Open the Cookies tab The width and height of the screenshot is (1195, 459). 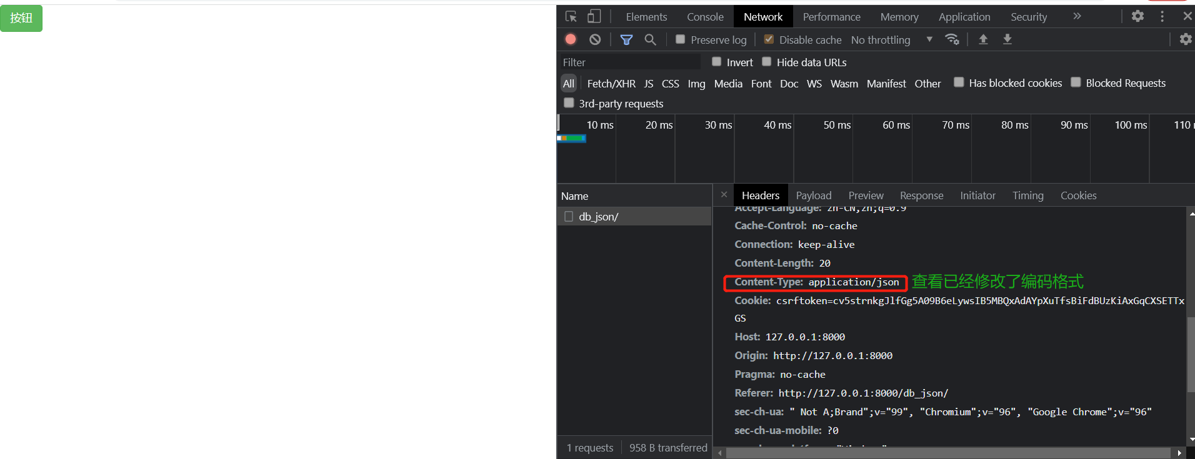[x=1078, y=195]
